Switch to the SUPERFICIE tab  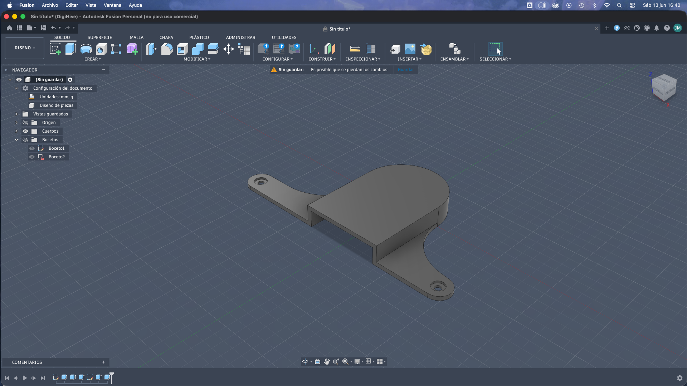(99, 38)
